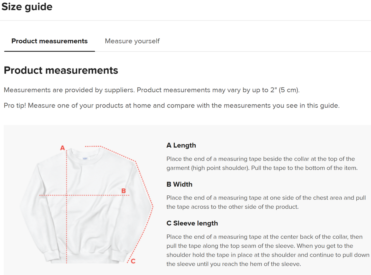Click the C Sleeve length heading
Image resolution: width=371 pixels, height=275 pixels.
pos(192,223)
